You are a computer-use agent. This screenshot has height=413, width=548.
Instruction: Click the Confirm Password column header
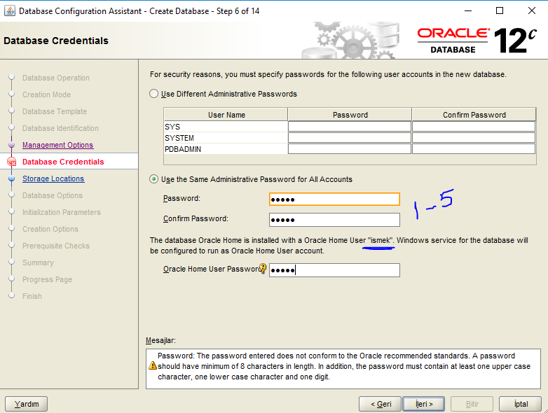click(474, 115)
